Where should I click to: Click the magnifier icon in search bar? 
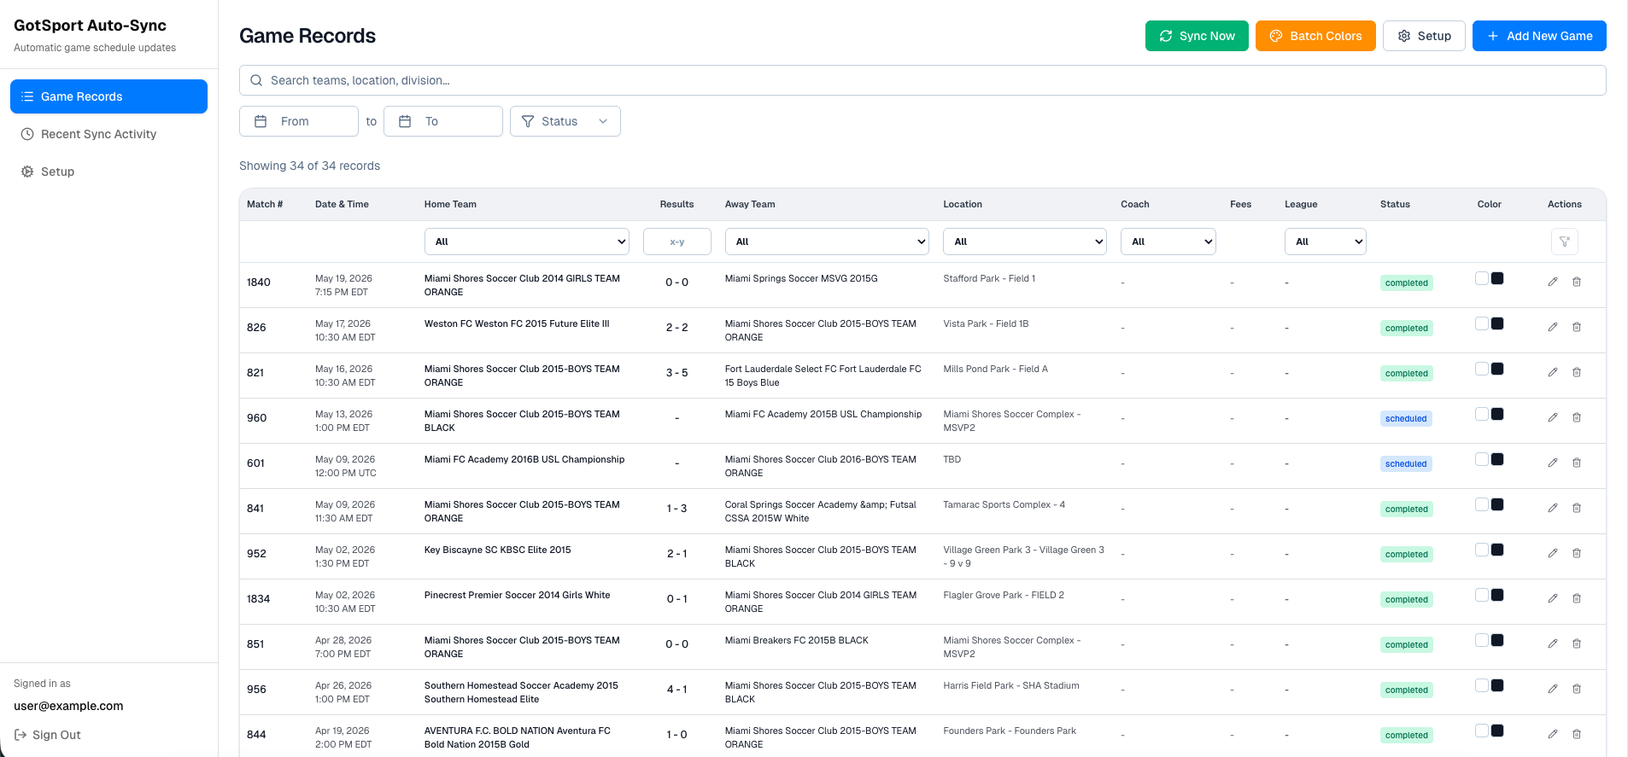pyautogui.click(x=256, y=80)
